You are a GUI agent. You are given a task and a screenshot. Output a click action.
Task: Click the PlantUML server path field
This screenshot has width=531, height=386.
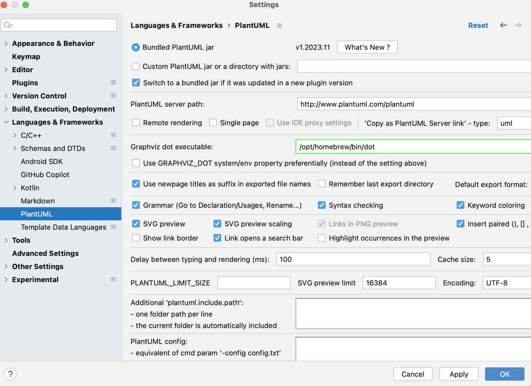pyautogui.click(x=414, y=104)
